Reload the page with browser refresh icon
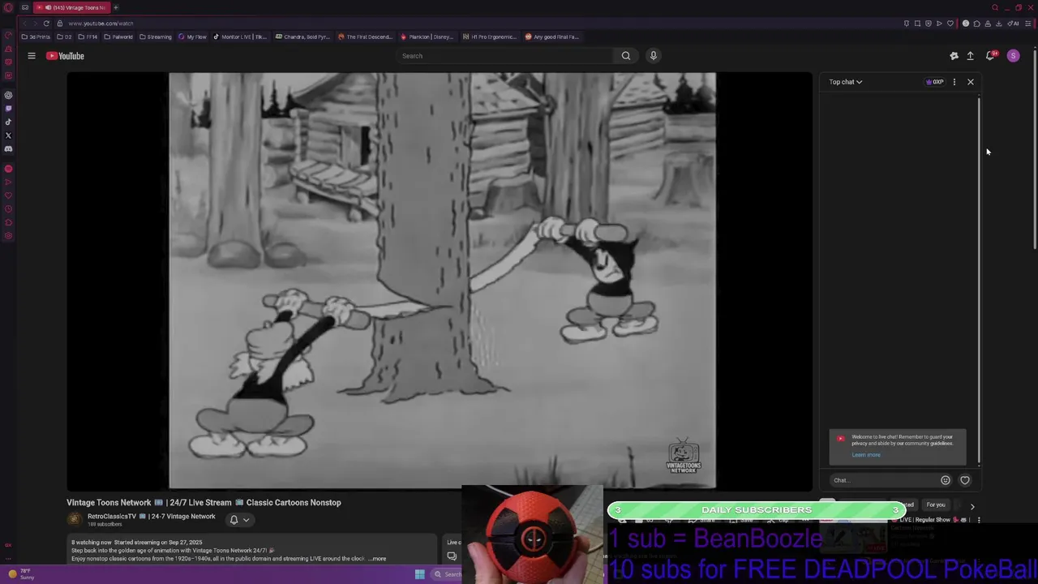This screenshot has height=584, width=1038. (46, 24)
